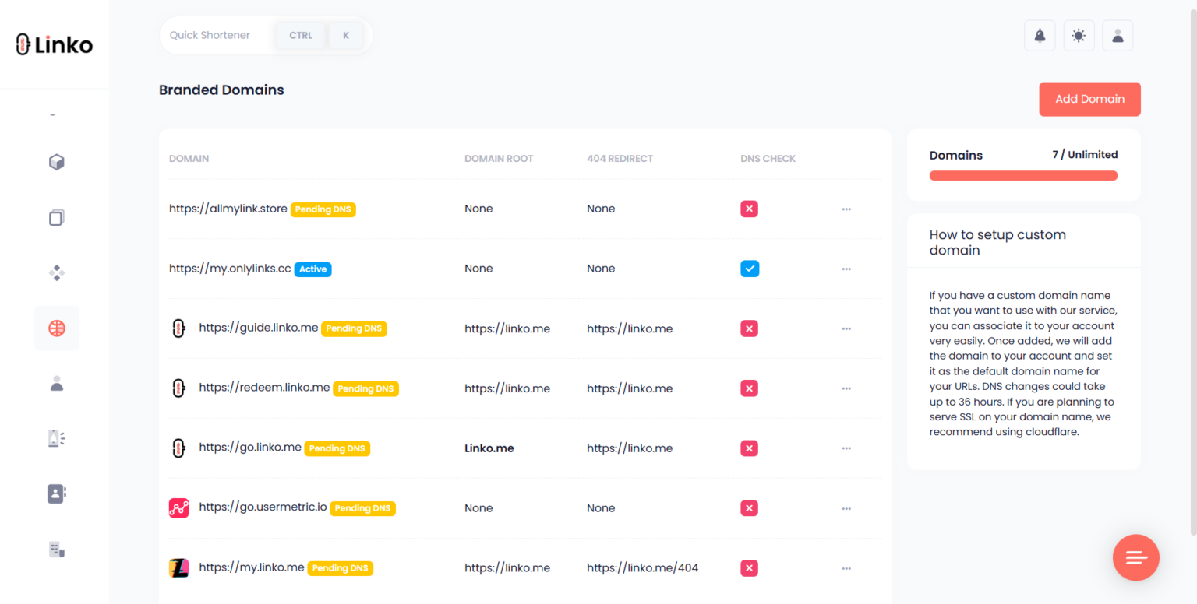Open the phone page sidebar icon

pyautogui.click(x=57, y=438)
